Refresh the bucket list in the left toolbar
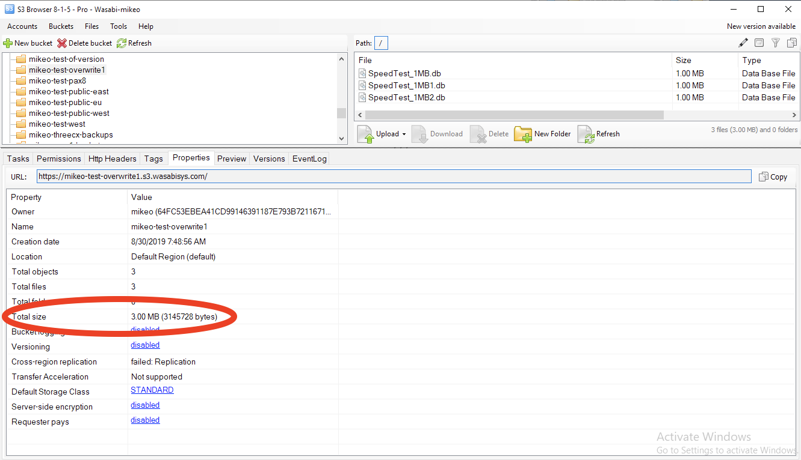This screenshot has height=460, width=801. pos(134,43)
